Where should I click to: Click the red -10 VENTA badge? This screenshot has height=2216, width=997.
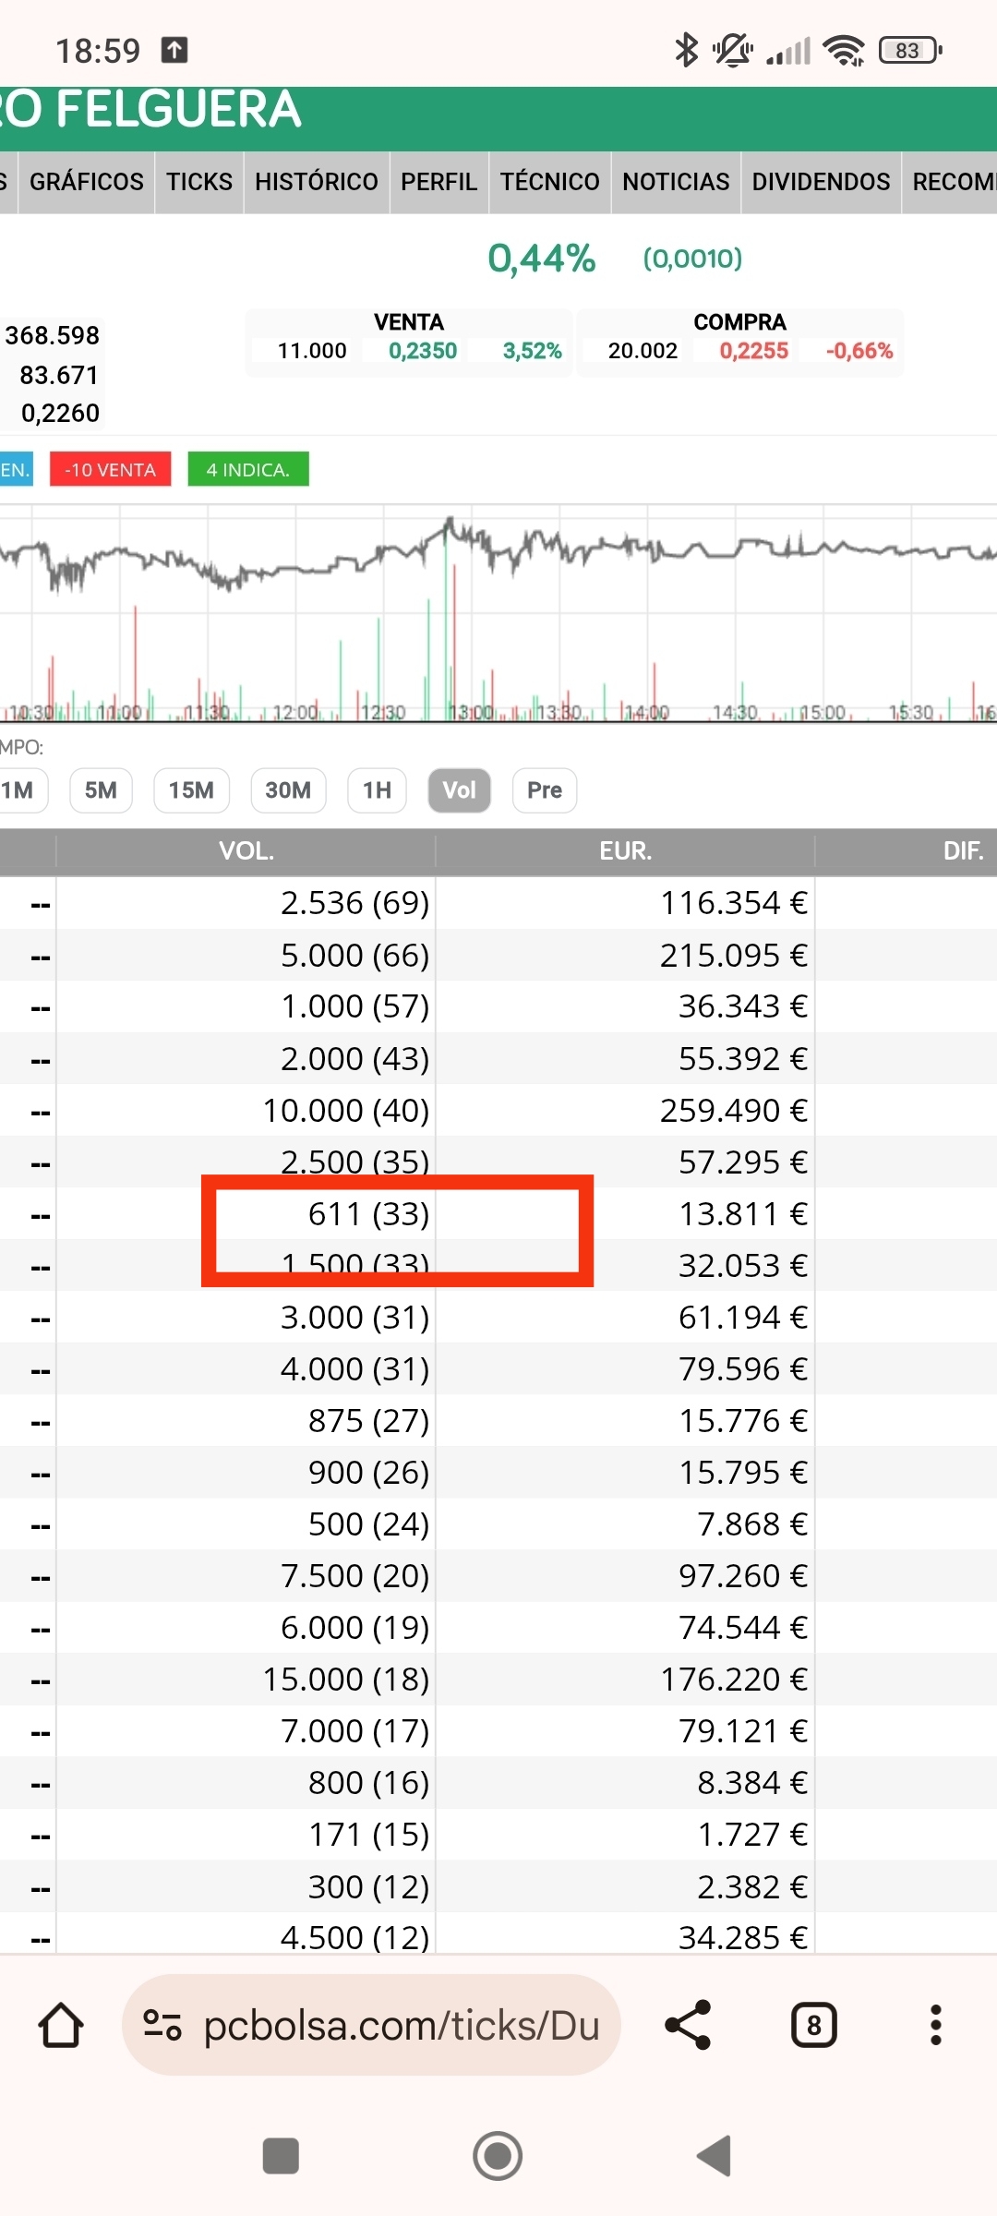pos(110,469)
